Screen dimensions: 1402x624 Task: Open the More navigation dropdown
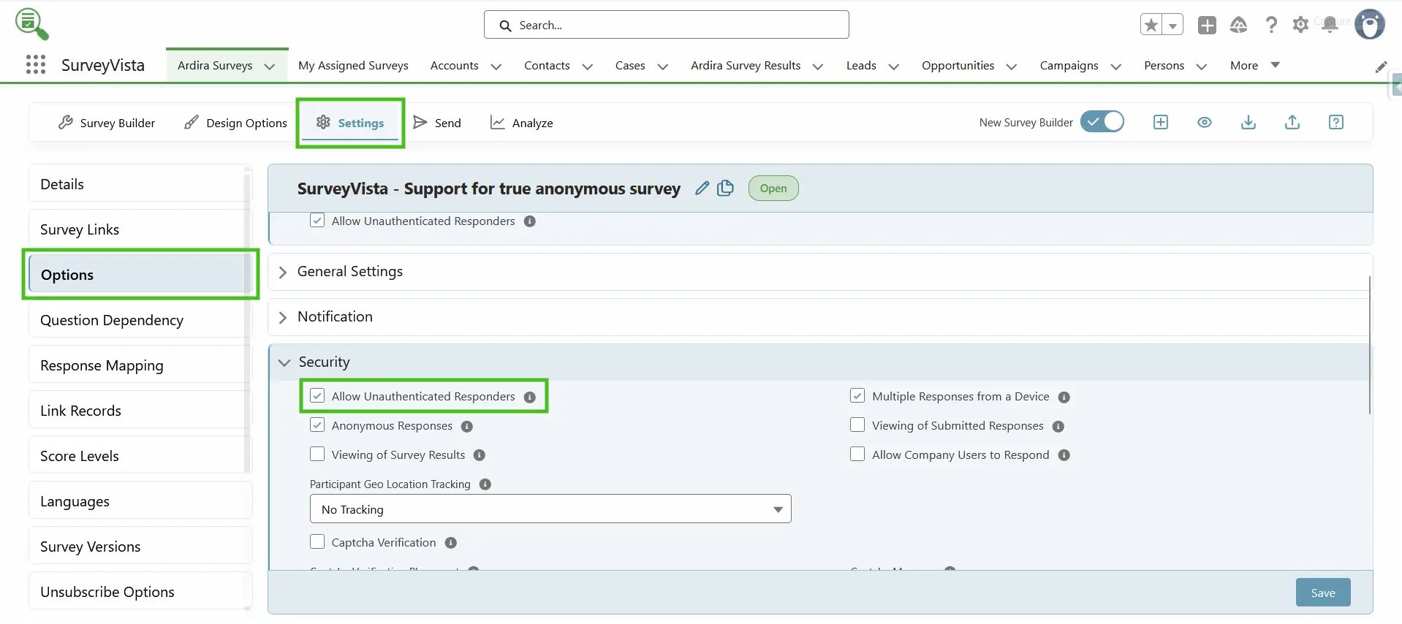1254,65
